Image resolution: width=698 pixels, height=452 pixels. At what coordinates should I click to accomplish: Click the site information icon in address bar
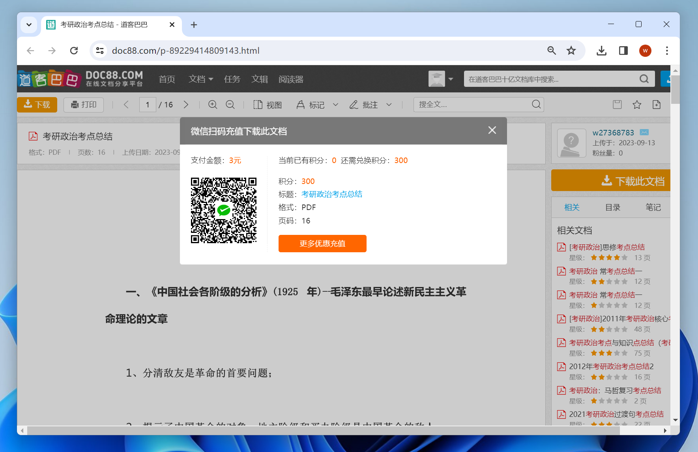100,51
